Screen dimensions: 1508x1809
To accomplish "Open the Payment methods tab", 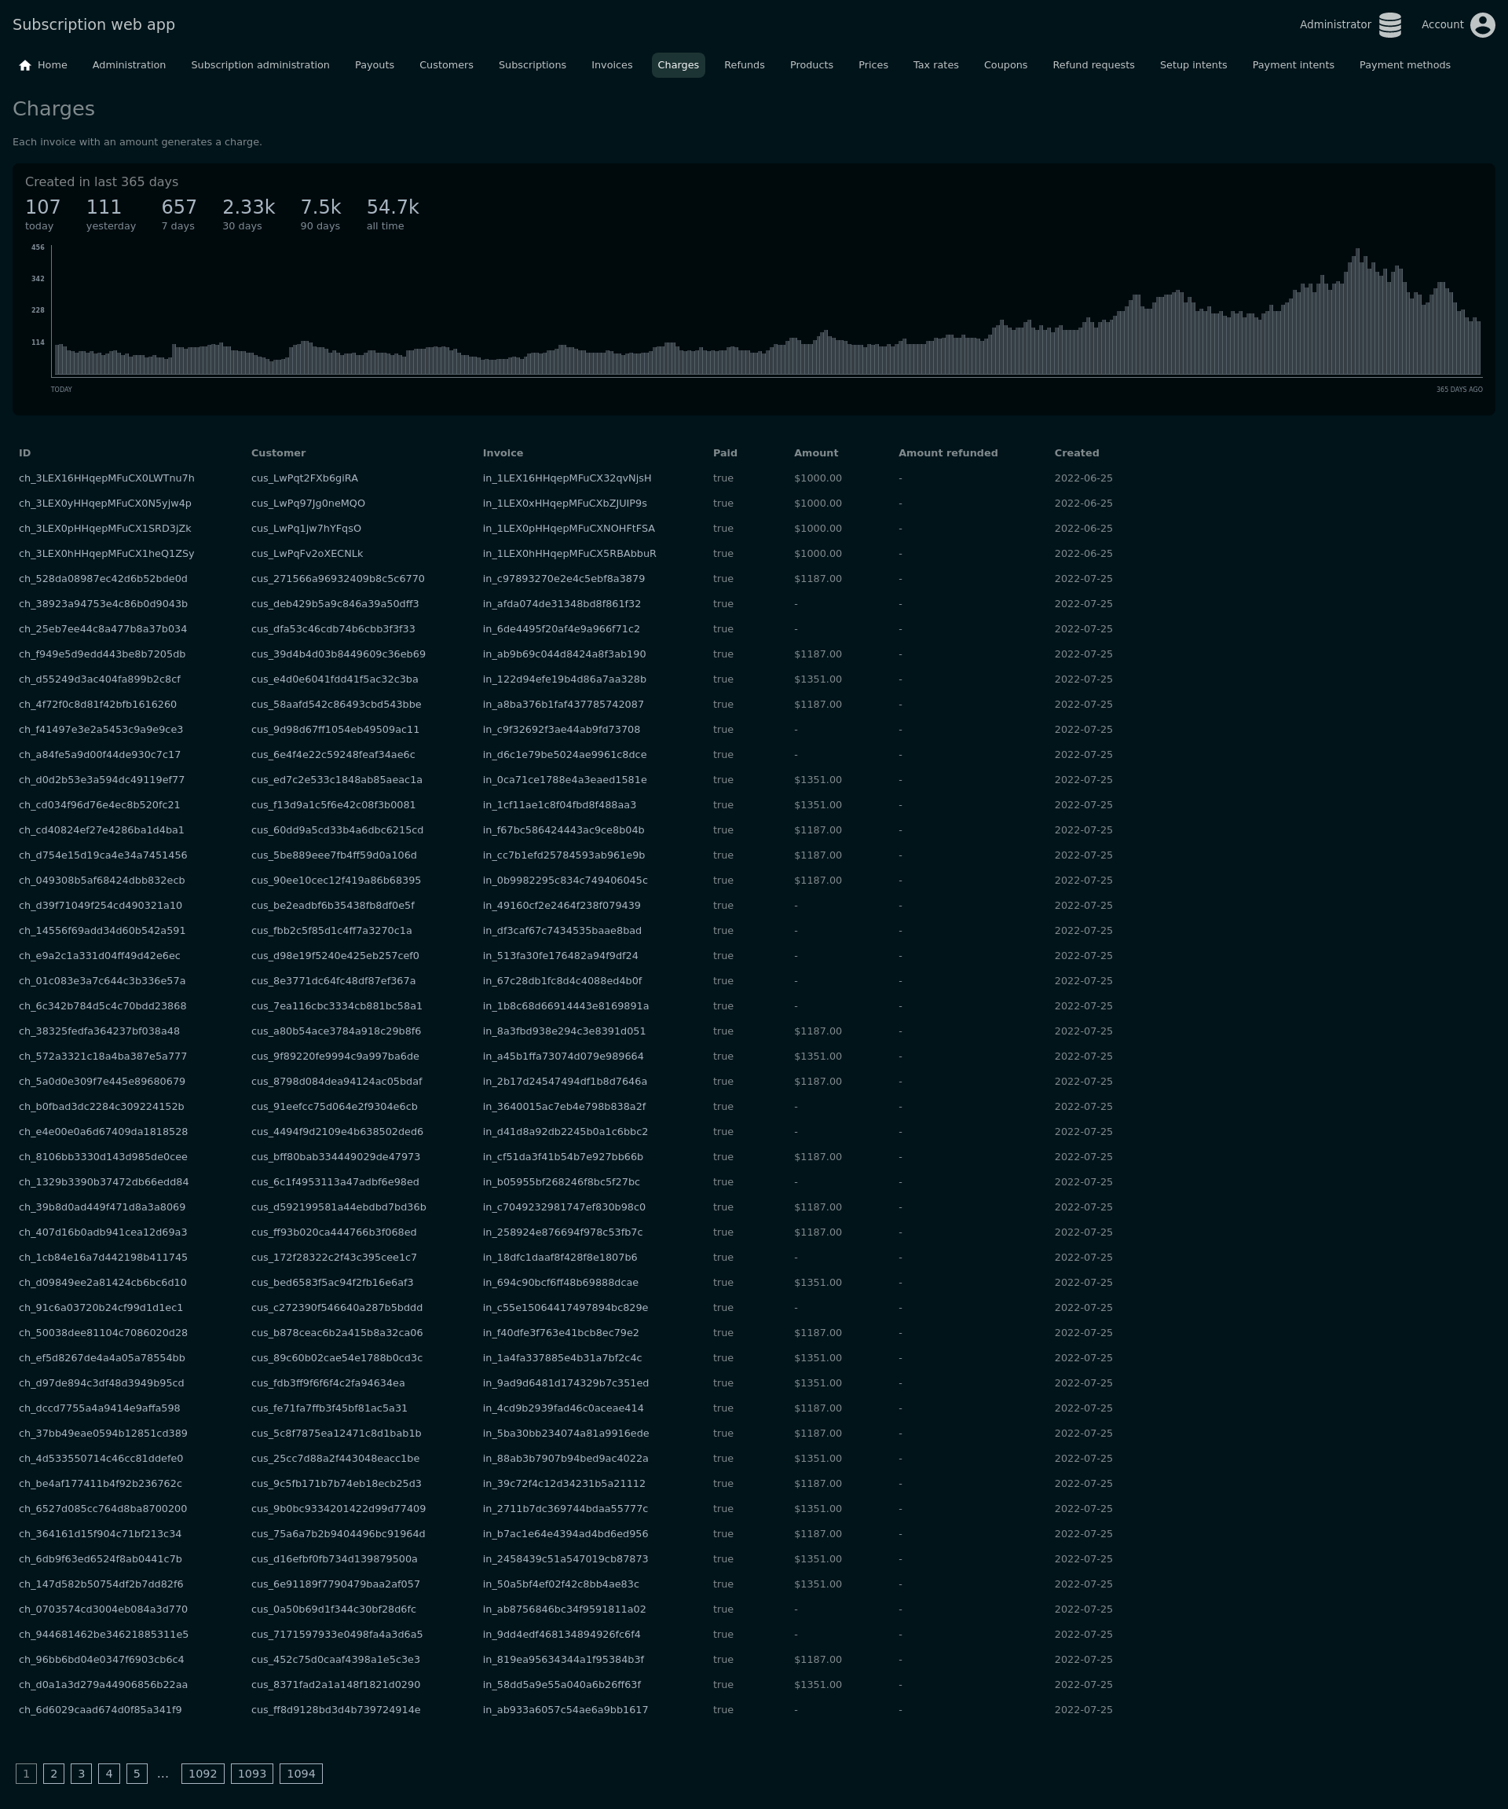I will pyautogui.click(x=1404, y=65).
